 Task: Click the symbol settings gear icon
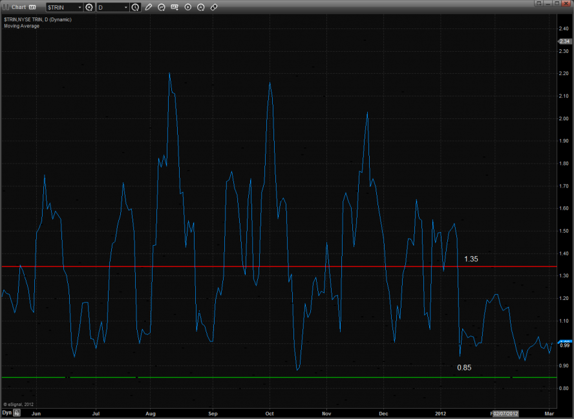[89, 7]
